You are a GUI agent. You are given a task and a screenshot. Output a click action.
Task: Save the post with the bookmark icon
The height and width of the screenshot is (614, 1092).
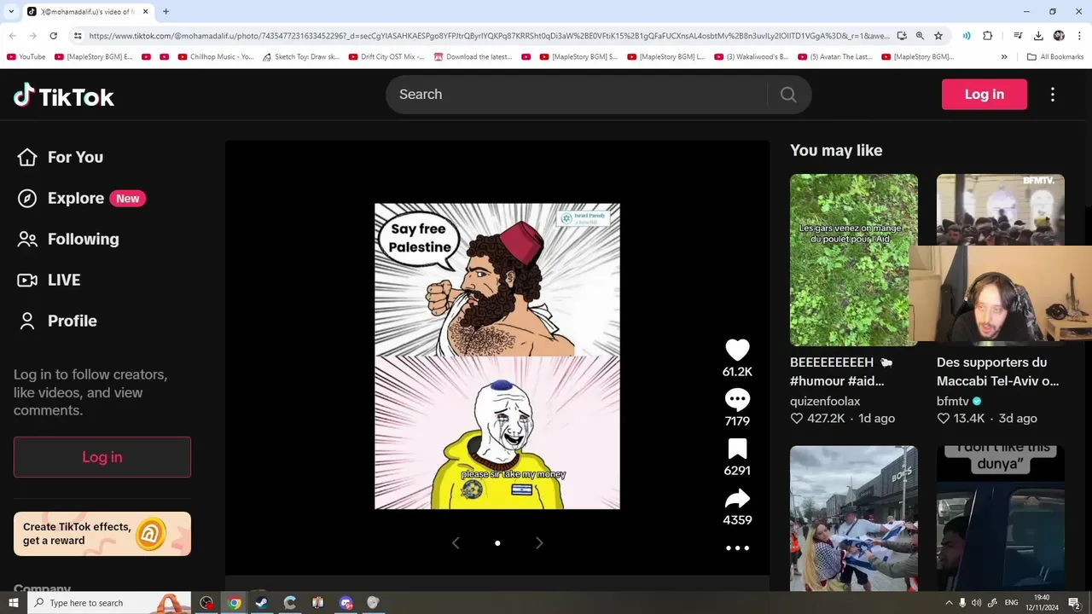pos(737,449)
